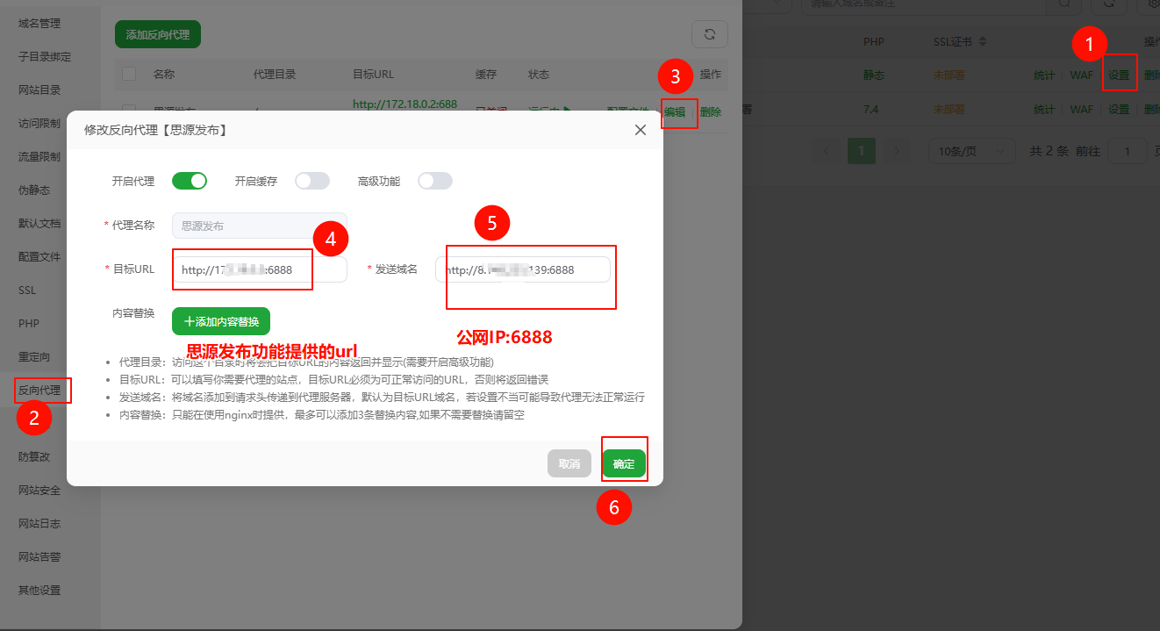This screenshot has height=631, width=1160.
Task: Select 网站目录 in the sidebar
Action: point(39,90)
